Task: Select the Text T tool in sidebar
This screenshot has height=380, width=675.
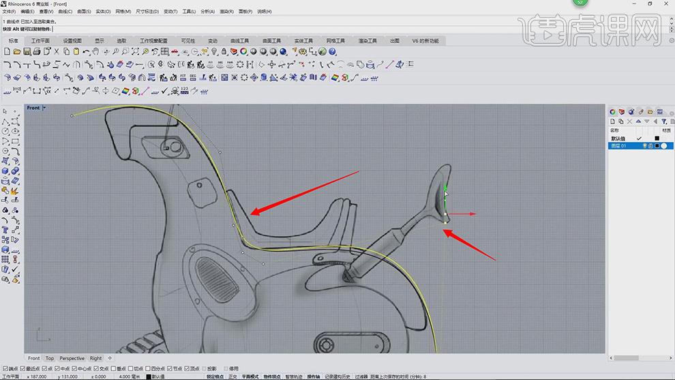Action: click(x=5, y=230)
